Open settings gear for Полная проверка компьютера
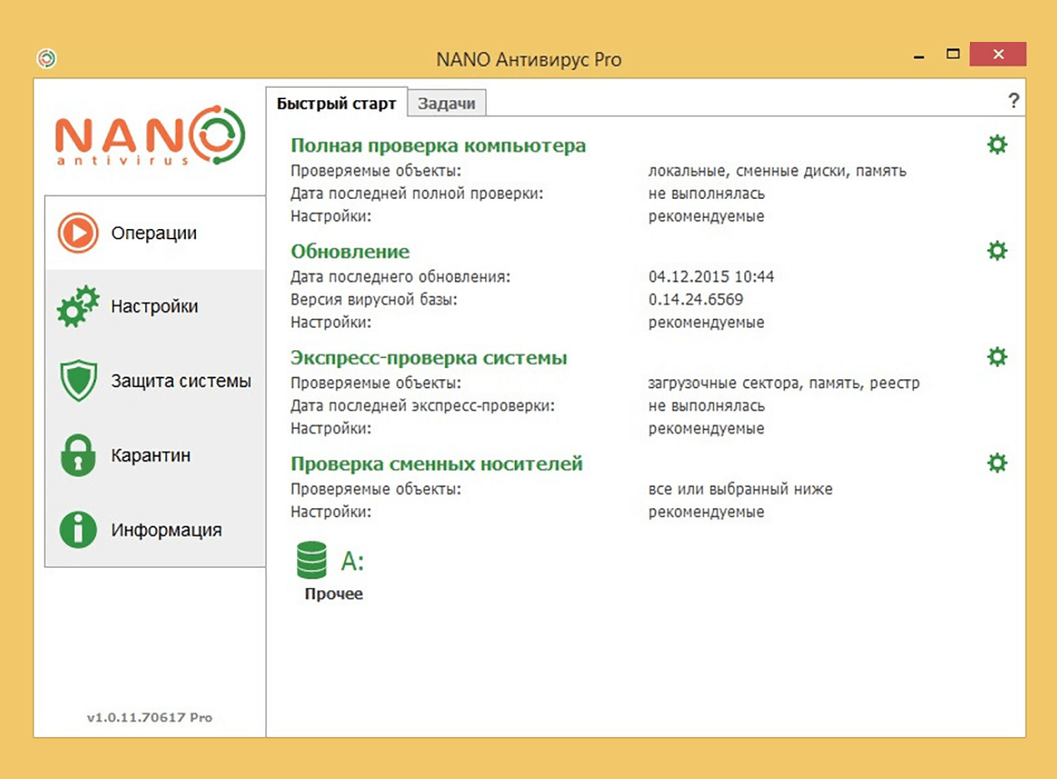This screenshot has width=1057, height=779. [996, 144]
